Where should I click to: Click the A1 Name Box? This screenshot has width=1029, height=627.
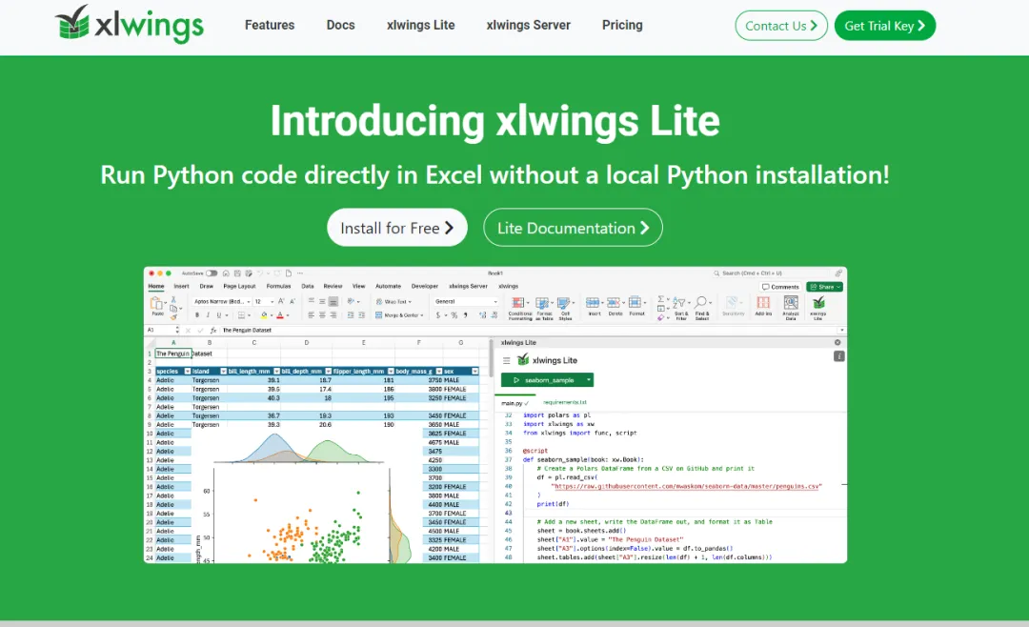161,331
